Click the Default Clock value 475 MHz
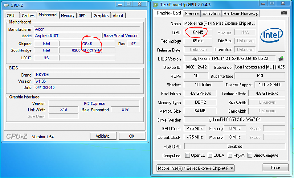The image size is (294, 178). (x=195, y=137)
